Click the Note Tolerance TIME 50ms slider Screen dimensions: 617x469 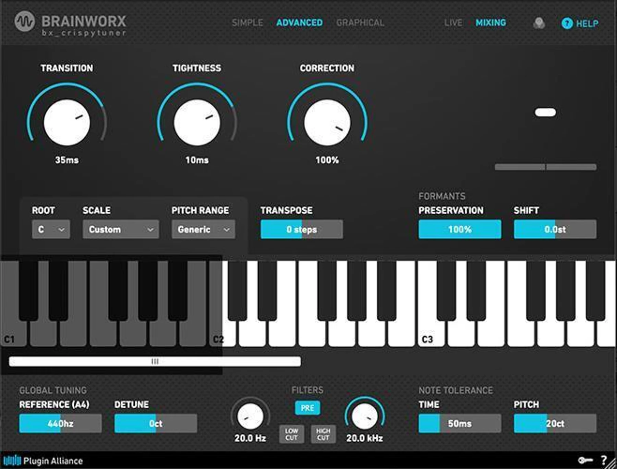(x=460, y=423)
